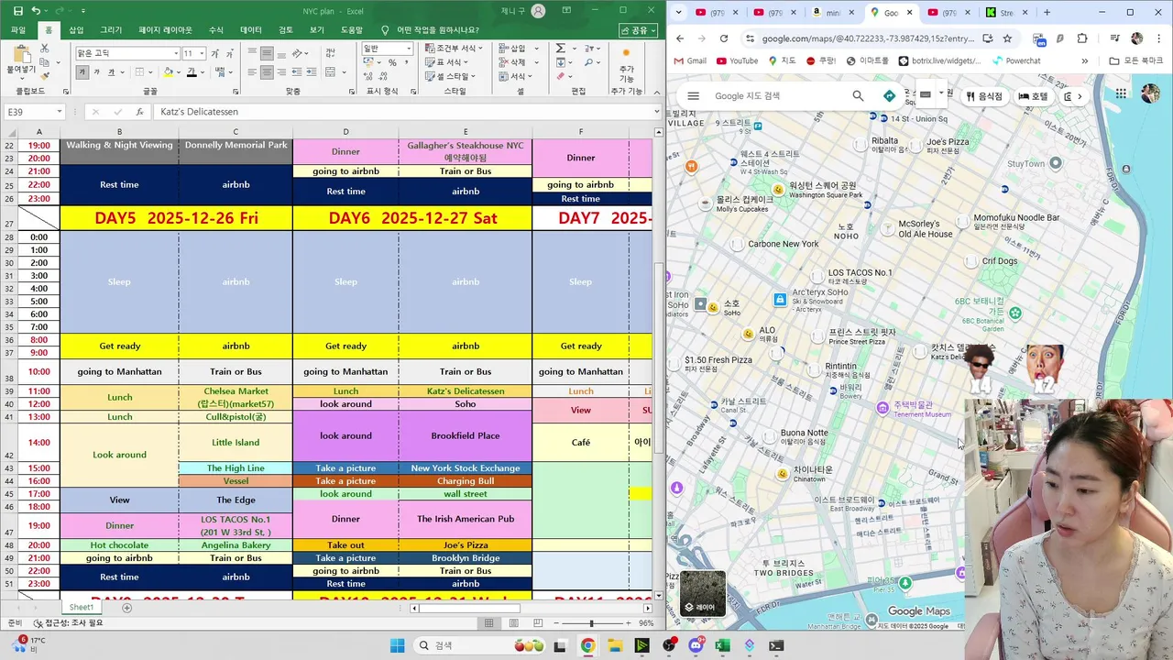
Task: Open the 파일 (File) tab
Action: pos(18,30)
